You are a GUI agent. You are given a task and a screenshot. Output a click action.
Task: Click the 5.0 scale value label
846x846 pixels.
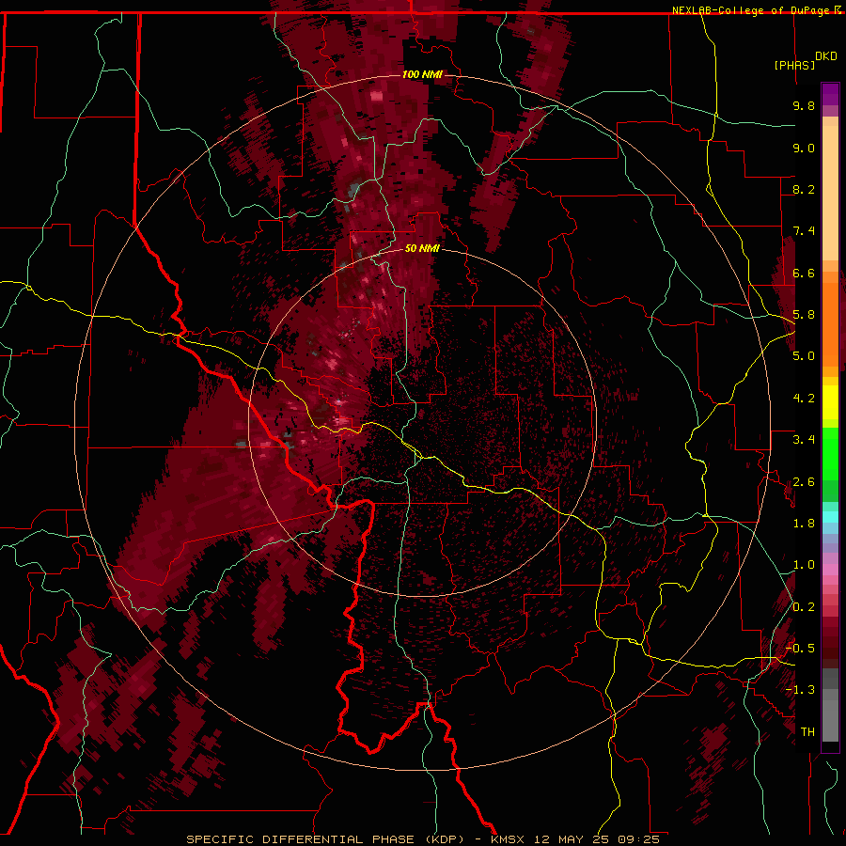click(804, 356)
